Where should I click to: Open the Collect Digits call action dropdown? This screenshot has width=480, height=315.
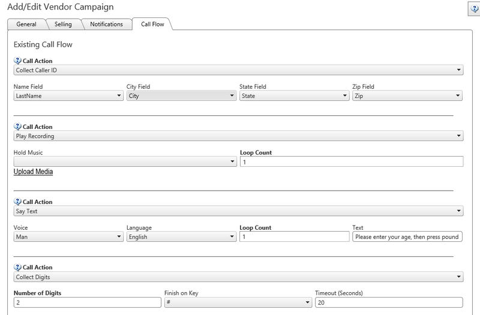click(238, 277)
